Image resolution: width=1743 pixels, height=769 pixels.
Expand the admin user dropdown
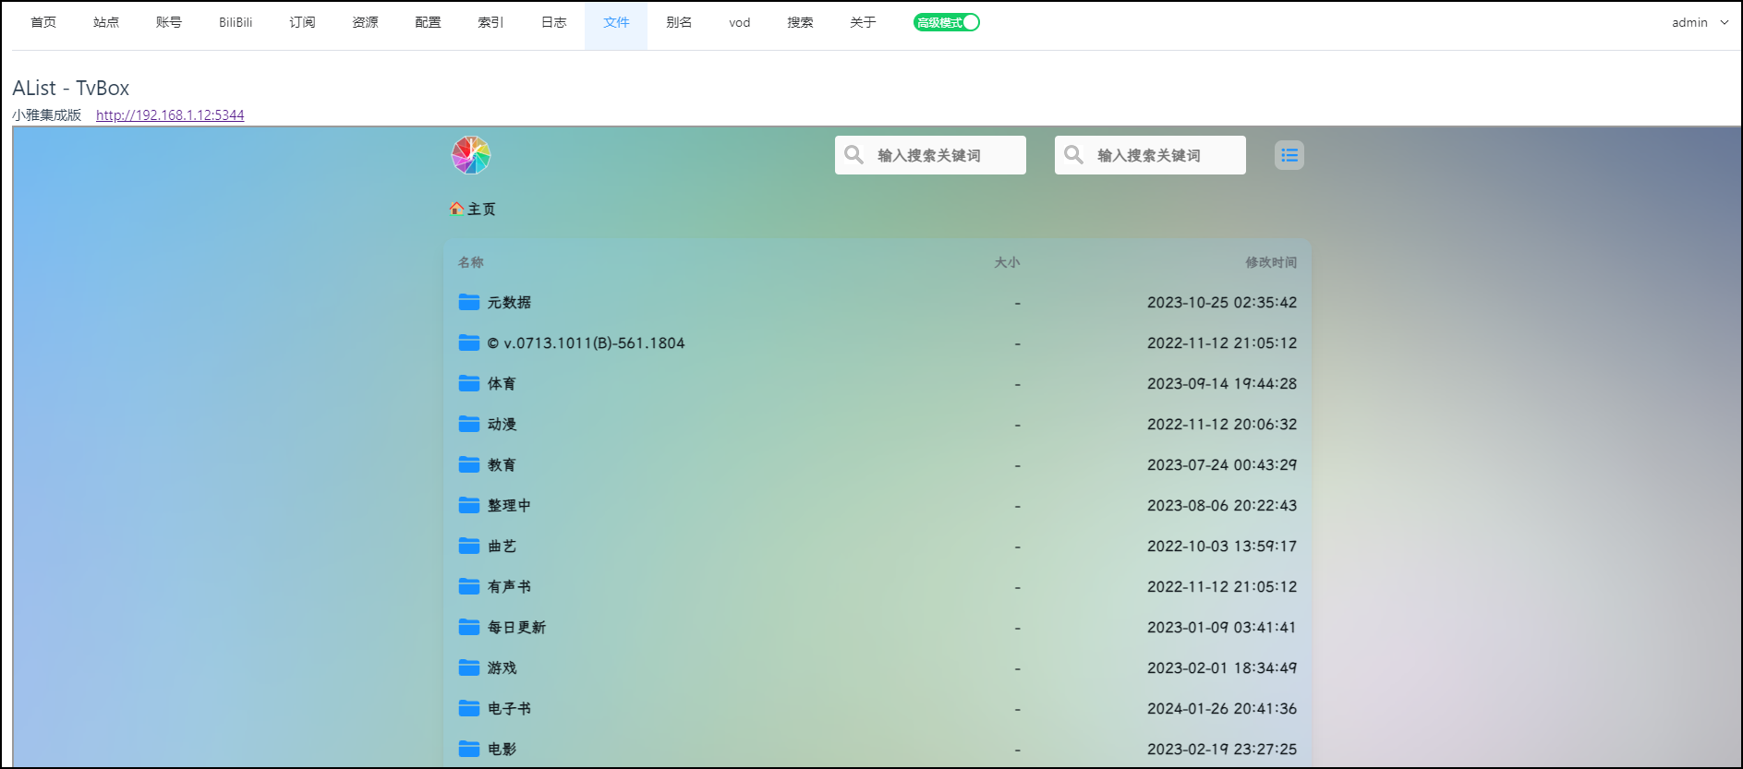click(1700, 22)
